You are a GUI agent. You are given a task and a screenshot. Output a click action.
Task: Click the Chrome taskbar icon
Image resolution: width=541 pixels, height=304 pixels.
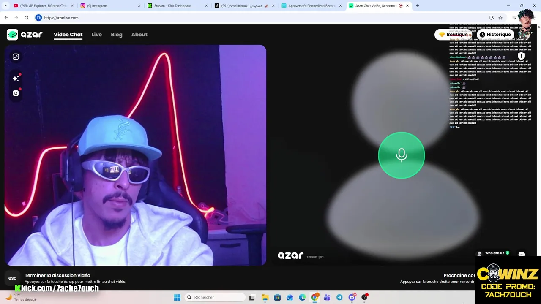coord(314,297)
